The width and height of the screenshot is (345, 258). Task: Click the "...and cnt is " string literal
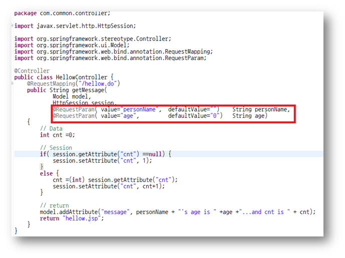pos(264,212)
